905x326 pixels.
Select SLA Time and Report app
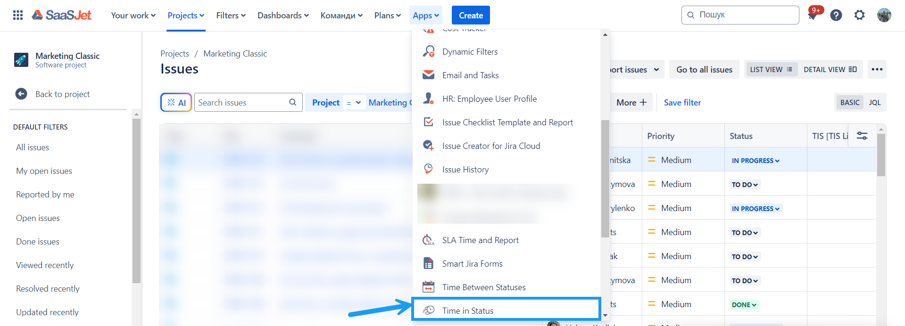[506, 240]
